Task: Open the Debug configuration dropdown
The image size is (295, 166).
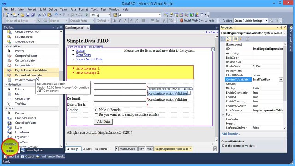Action: 109,15
